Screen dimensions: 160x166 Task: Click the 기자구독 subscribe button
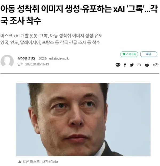pyautogui.click(x=129, y=54)
